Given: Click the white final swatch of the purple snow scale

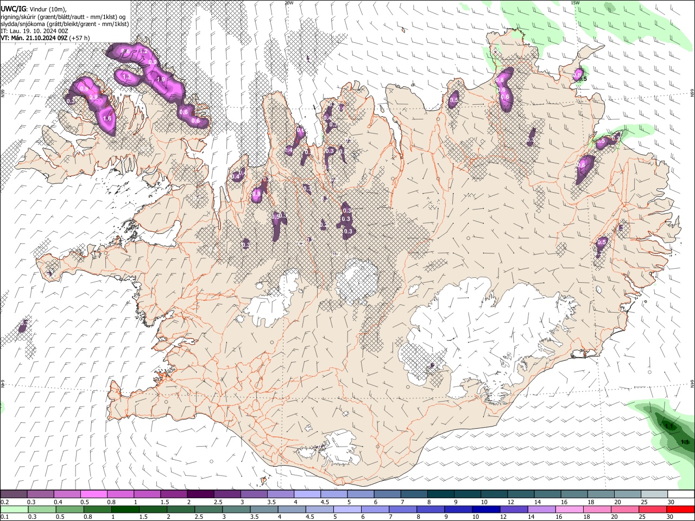Looking at the screenshot, I should pyautogui.click(x=680, y=494).
